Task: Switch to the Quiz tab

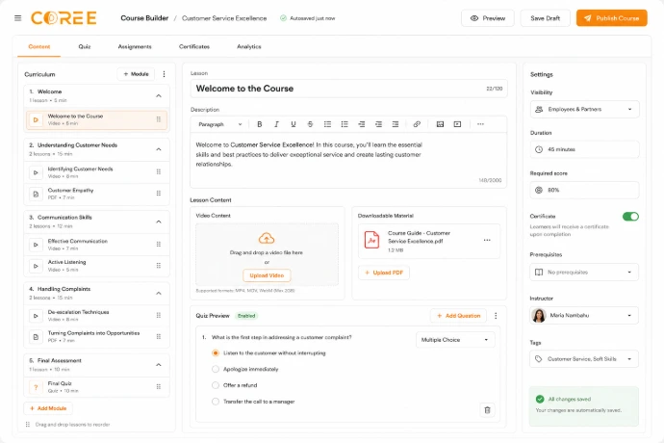Action: pyautogui.click(x=85, y=46)
